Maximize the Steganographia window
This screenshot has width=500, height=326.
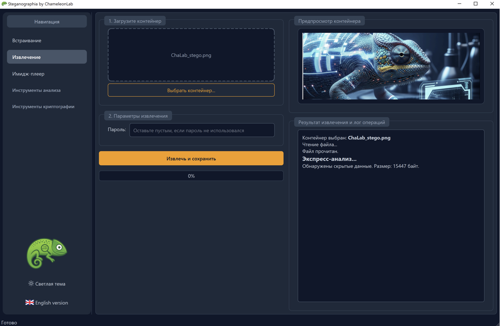click(475, 4)
